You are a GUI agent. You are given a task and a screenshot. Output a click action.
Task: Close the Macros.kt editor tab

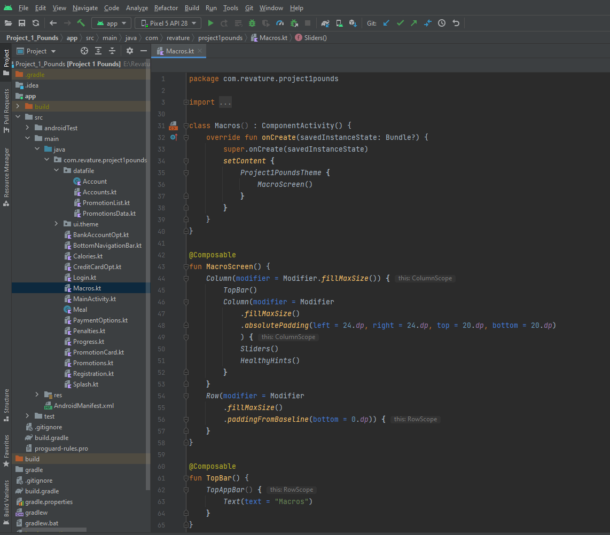pos(200,51)
